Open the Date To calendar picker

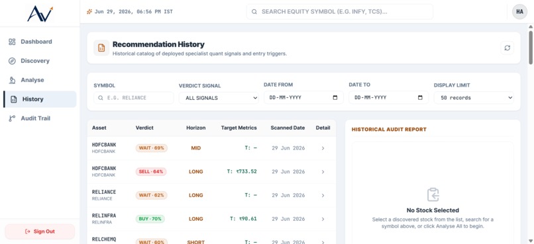(420, 97)
